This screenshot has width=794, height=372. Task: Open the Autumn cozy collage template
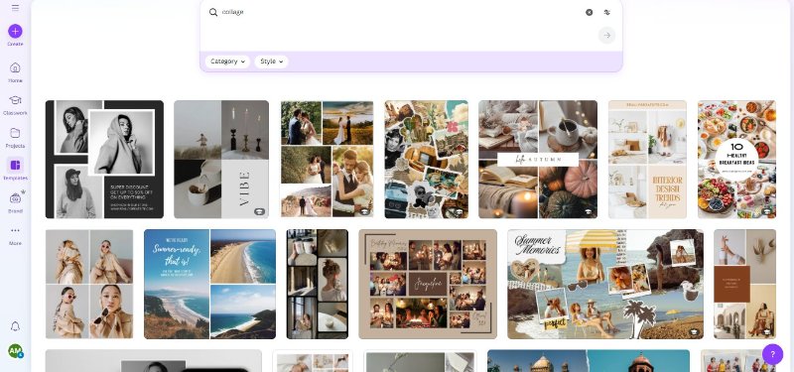pyautogui.click(x=538, y=160)
